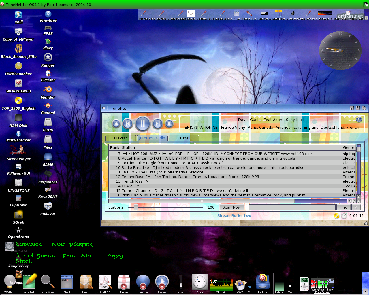
Task: Click the right scroll arrow of station list
Action: point(354,201)
